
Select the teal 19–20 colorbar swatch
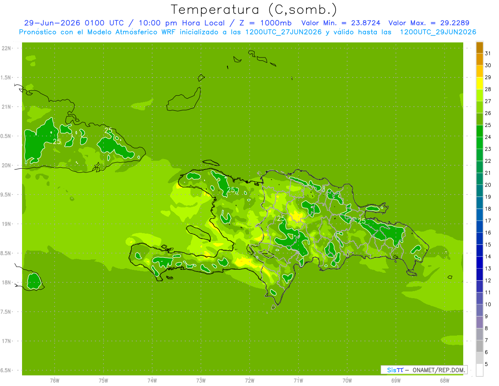coord(479,191)
